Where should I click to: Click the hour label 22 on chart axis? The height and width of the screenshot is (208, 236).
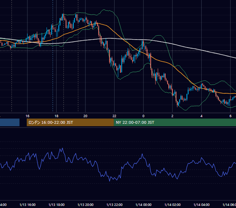(115, 116)
